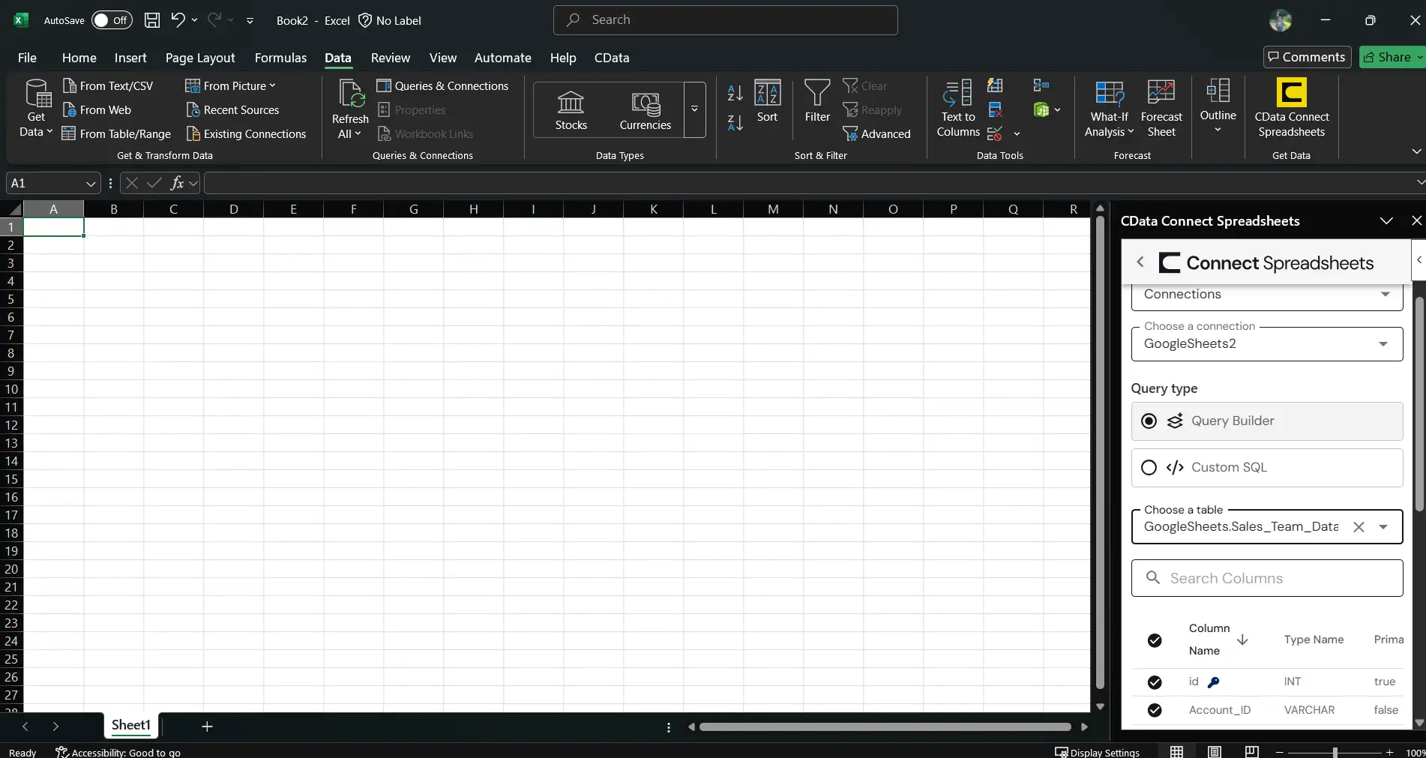Click From Web import option
The image size is (1426, 758).
97,110
